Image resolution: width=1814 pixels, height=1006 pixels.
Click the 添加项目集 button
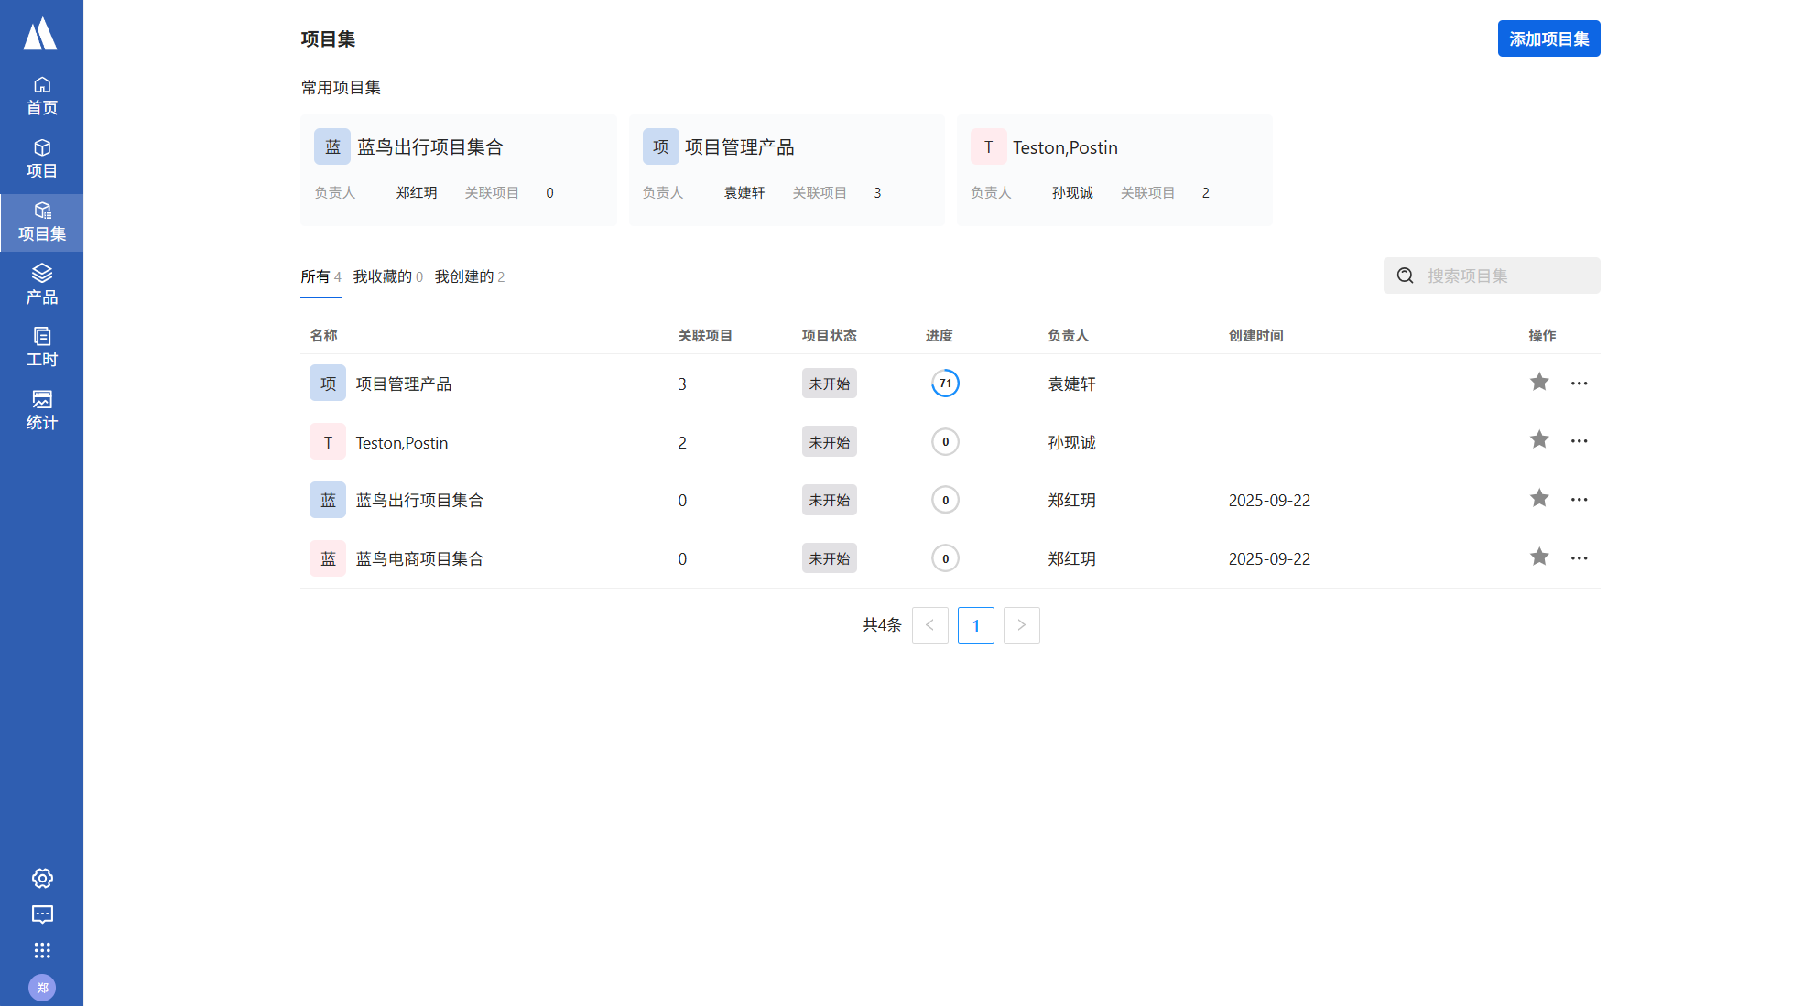[1548, 39]
